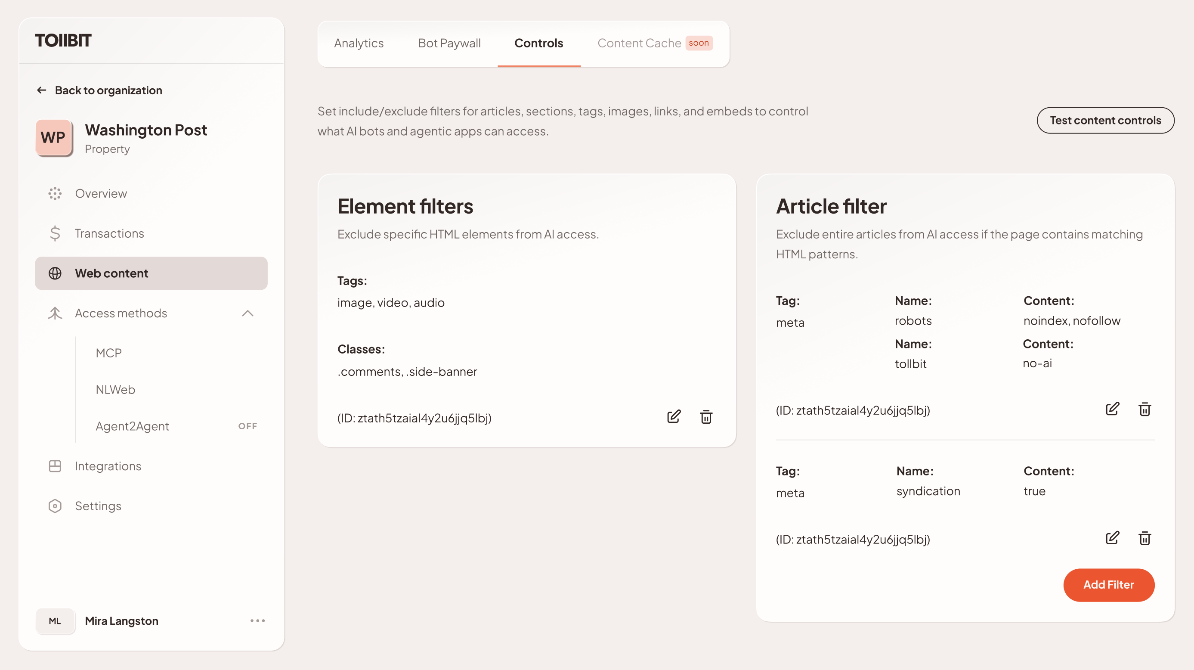Select the Transactions dollar icon
Screen dimensions: 1194x670
(x=55, y=233)
